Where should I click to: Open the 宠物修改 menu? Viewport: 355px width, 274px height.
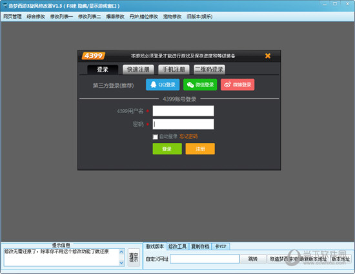point(172,17)
